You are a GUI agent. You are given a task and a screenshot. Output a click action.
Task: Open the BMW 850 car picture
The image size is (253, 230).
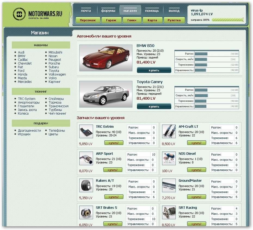click(106, 58)
